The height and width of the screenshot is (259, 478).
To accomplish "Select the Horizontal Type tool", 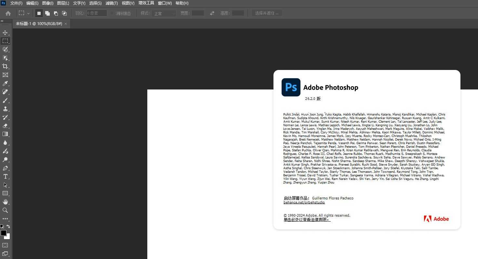I will coord(5,176).
